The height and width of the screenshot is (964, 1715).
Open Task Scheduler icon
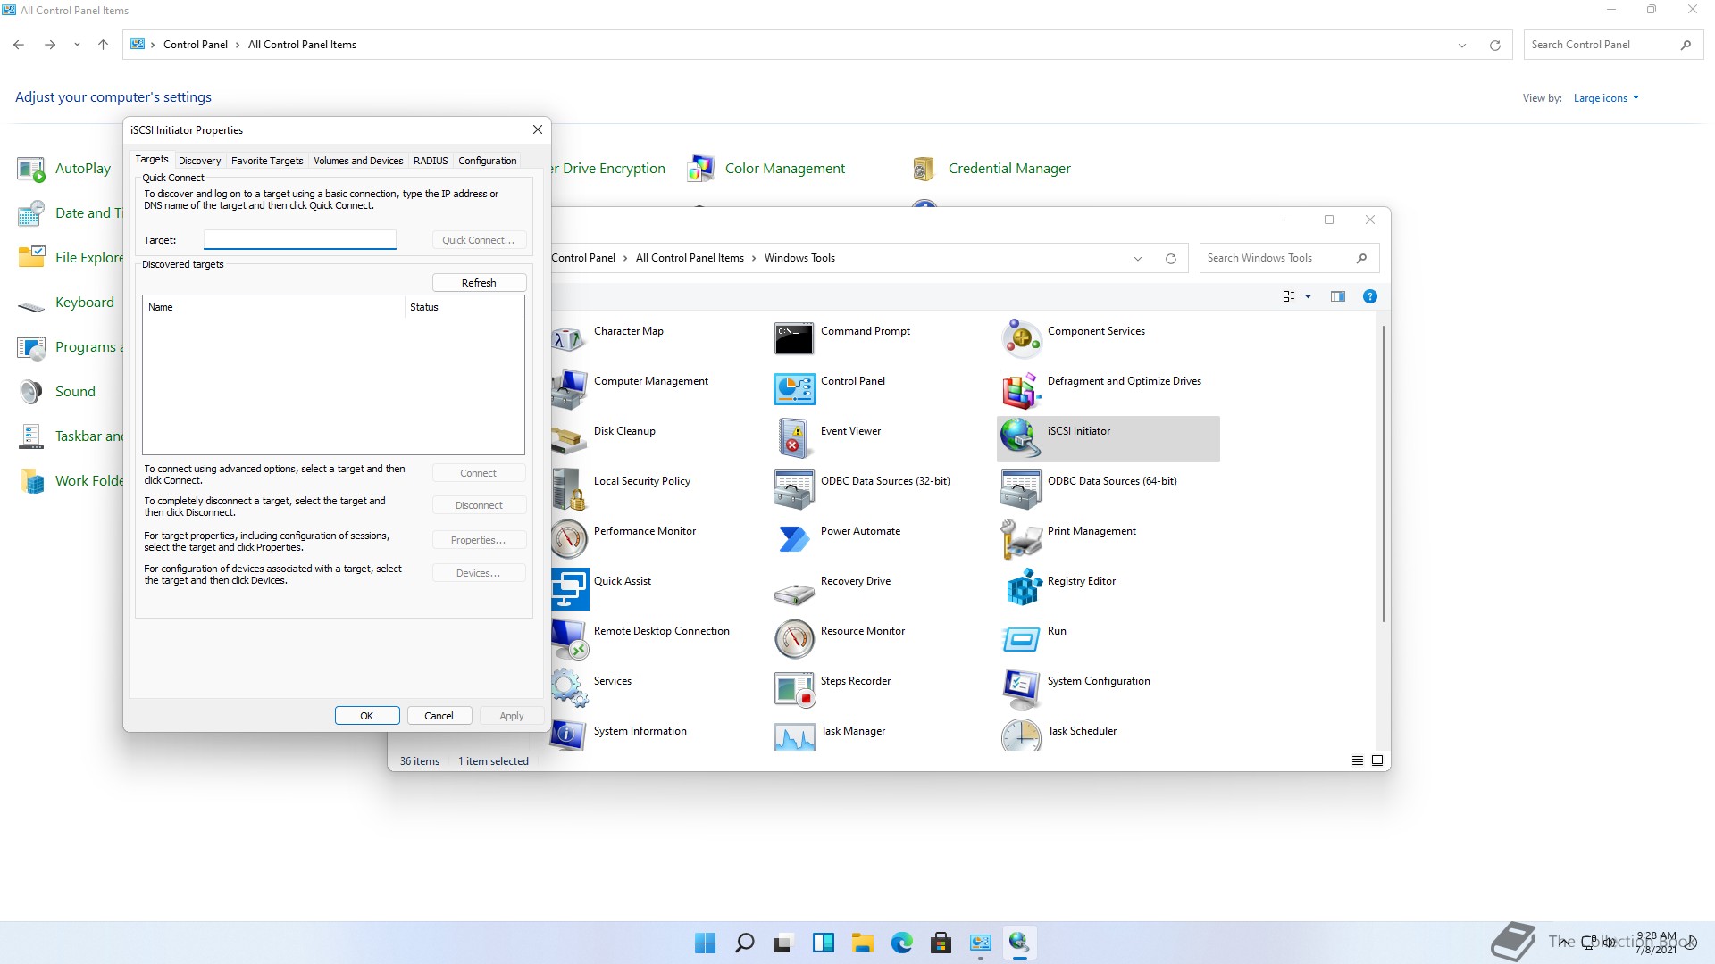pyautogui.click(x=1021, y=735)
